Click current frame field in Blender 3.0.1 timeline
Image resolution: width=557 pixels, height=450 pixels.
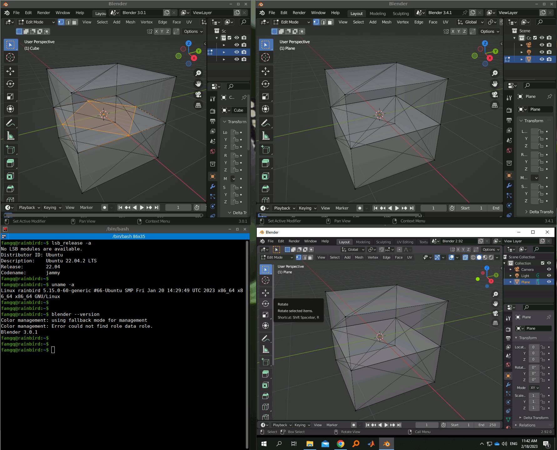point(178,207)
